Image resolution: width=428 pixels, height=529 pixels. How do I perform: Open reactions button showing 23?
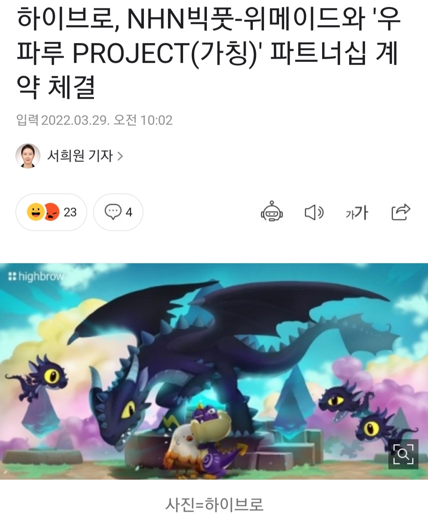(x=51, y=212)
